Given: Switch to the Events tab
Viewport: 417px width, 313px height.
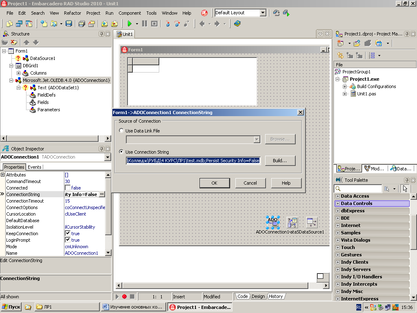Looking at the screenshot, I should tap(35, 167).
